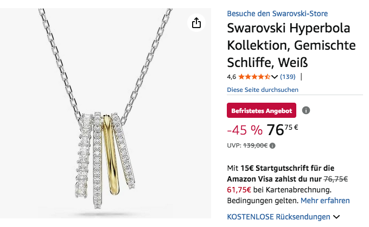Image resolution: width=369 pixels, height=227 pixels.
Task: Click the orange star rating icons
Action: (254, 77)
